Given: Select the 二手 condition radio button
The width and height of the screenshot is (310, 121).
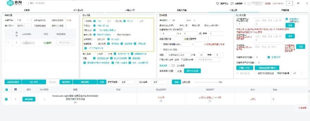Looking at the screenshot, I should click(x=105, y=21).
